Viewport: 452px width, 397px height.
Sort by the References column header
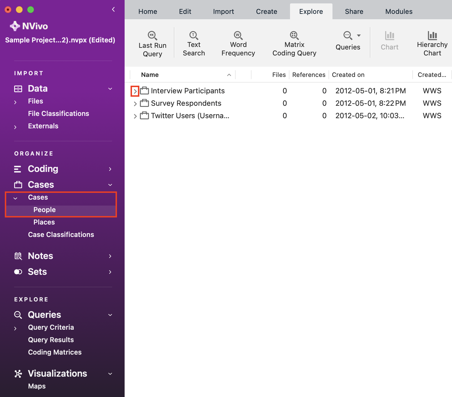309,75
